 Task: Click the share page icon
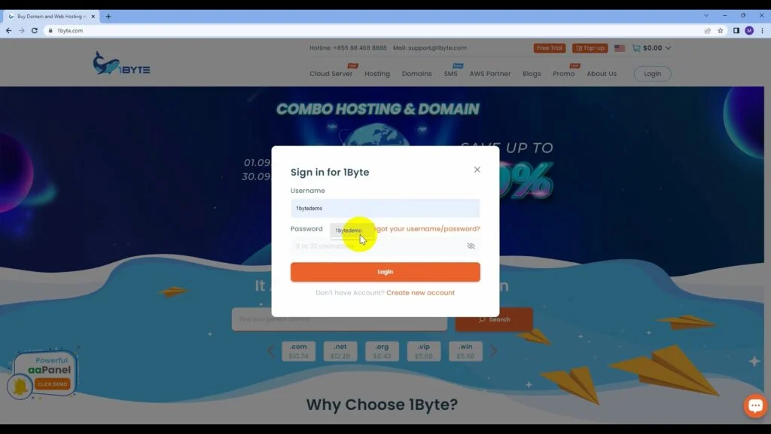(707, 30)
